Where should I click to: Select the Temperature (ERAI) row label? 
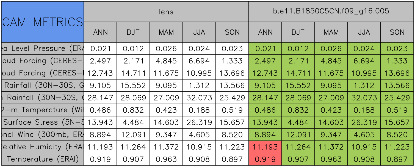[x=42, y=159]
